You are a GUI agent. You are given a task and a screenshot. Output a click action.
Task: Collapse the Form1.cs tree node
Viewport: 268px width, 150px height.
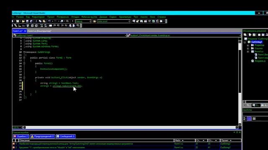coord(248,52)
